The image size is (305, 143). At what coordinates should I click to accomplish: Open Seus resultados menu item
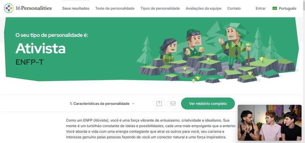point(76,8)
